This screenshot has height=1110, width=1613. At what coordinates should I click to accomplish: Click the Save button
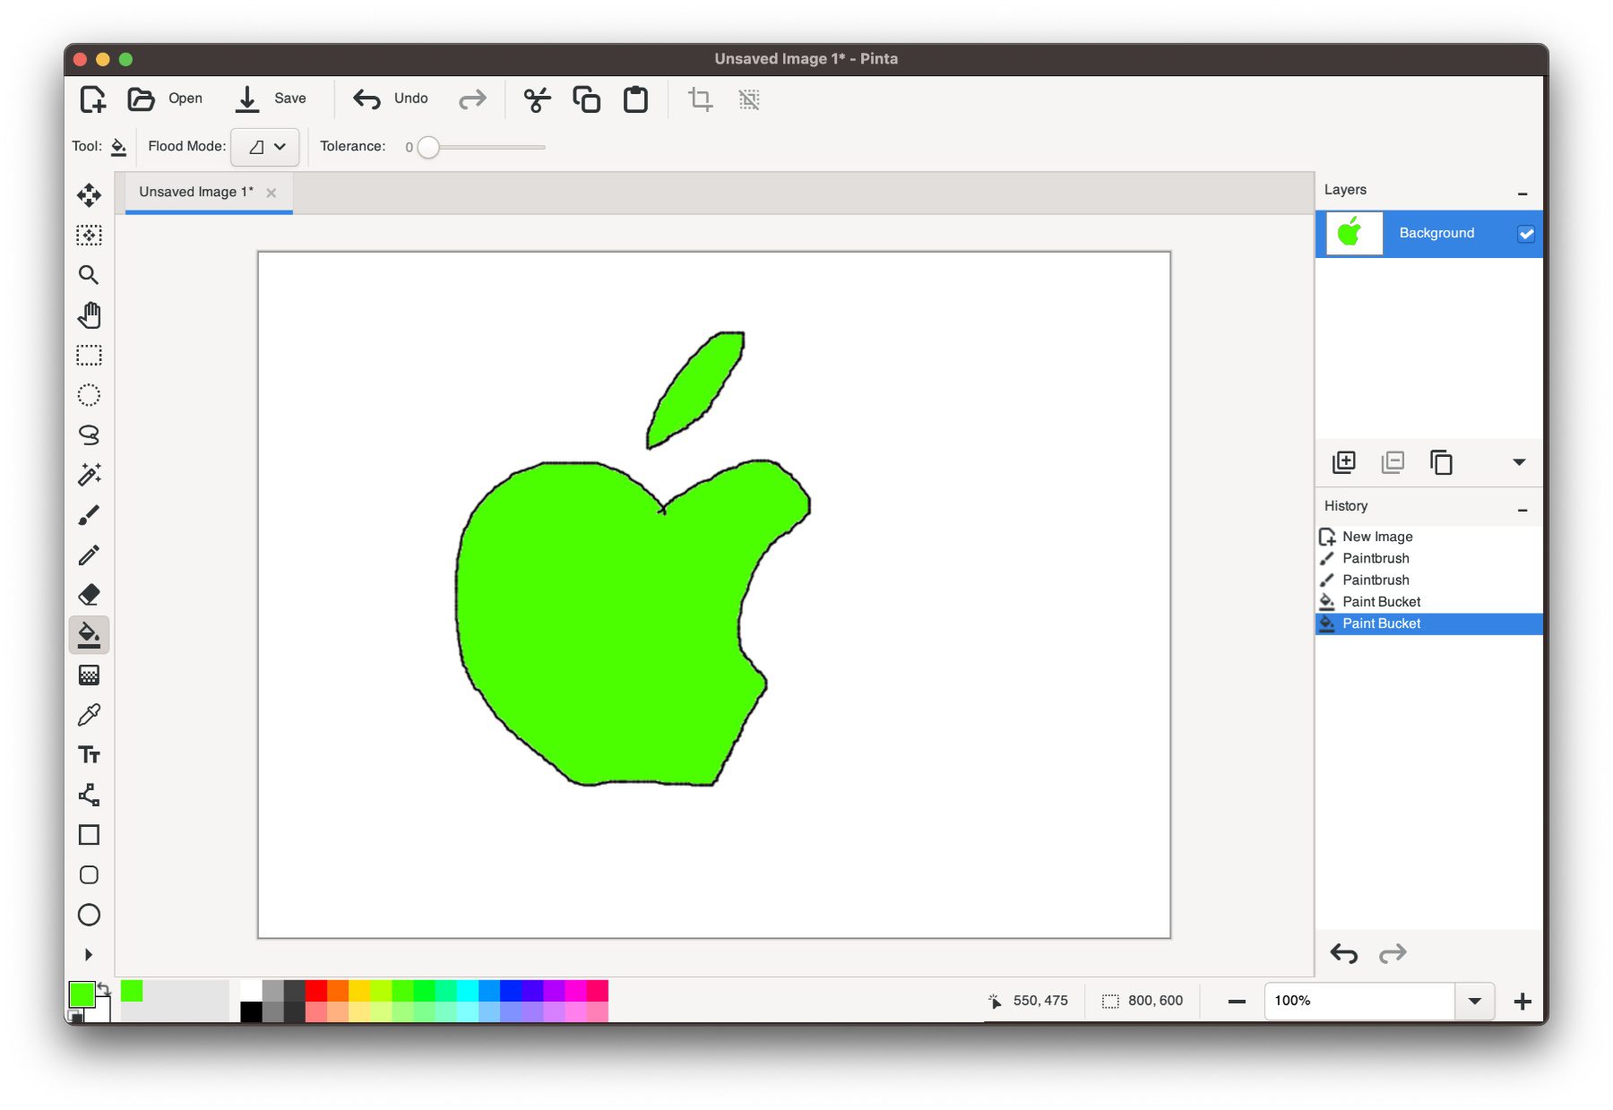[x=271, y=99]
